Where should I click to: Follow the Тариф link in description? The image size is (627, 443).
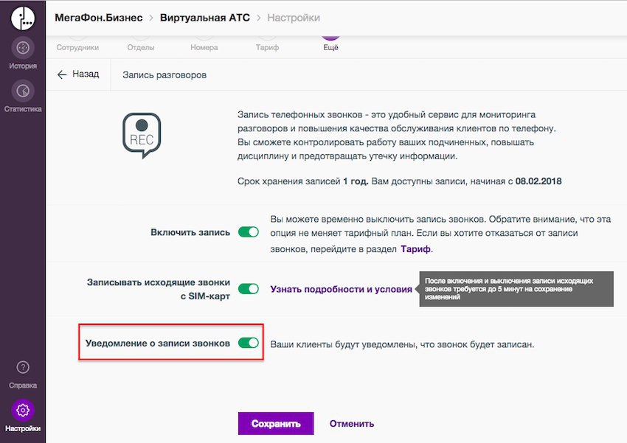coord(416,249)
